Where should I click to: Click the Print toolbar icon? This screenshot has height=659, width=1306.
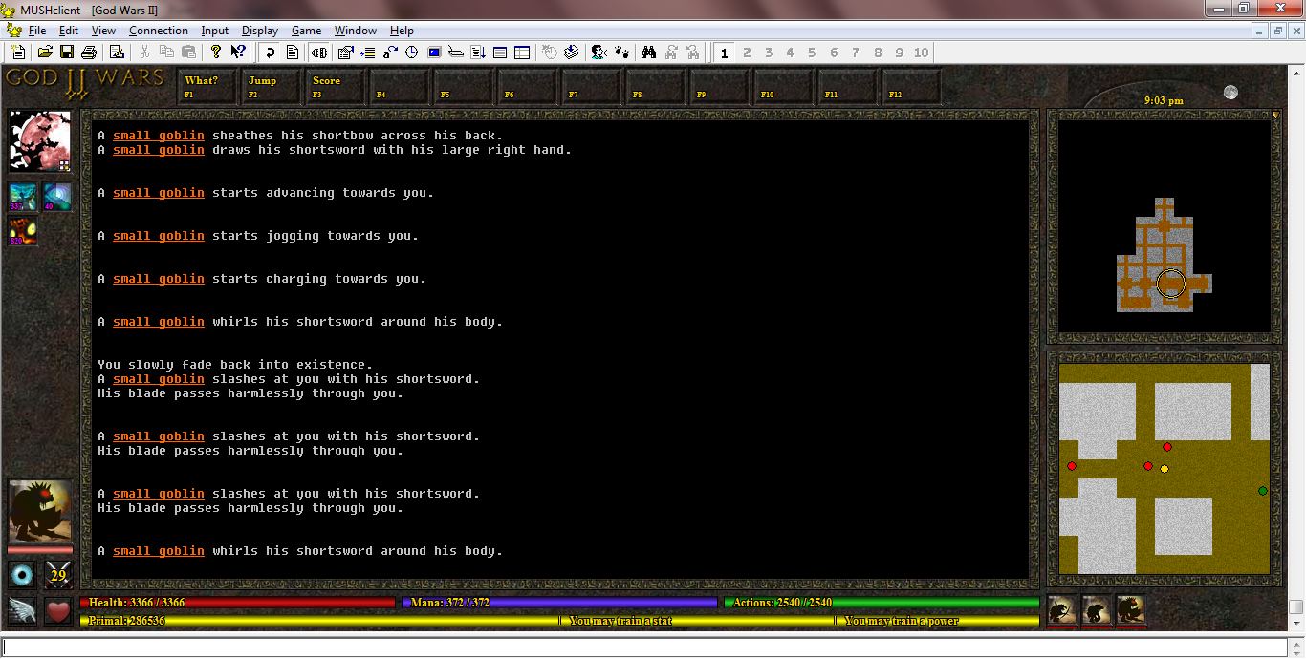(x=89, y=53)
